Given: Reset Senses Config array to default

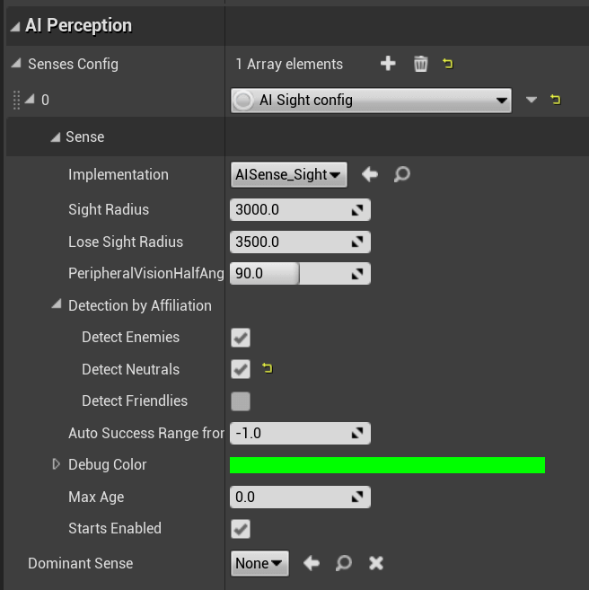Looking at the screenshot, I should coord(447,64).
